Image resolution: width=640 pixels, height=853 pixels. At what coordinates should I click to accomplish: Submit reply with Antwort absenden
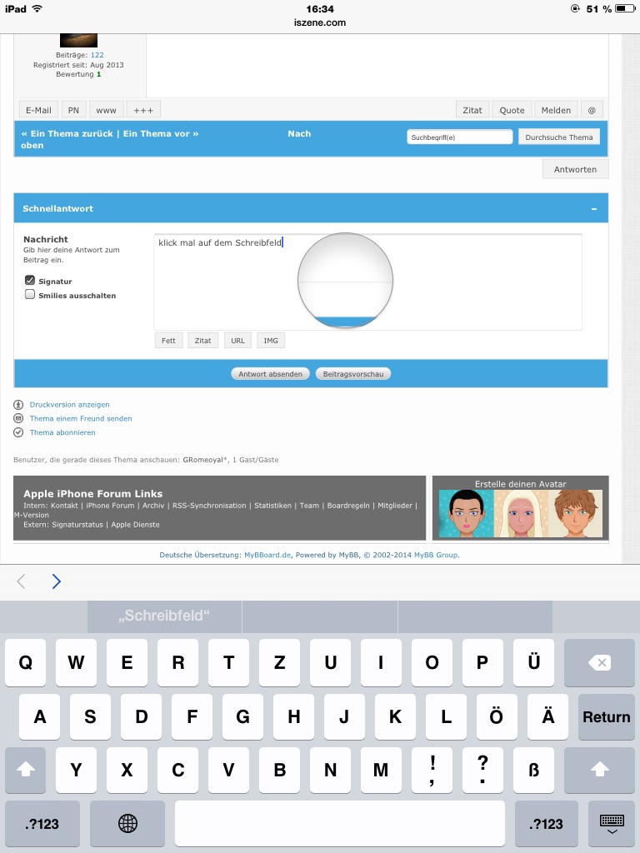pyautogui.click(x=270, y=374)
